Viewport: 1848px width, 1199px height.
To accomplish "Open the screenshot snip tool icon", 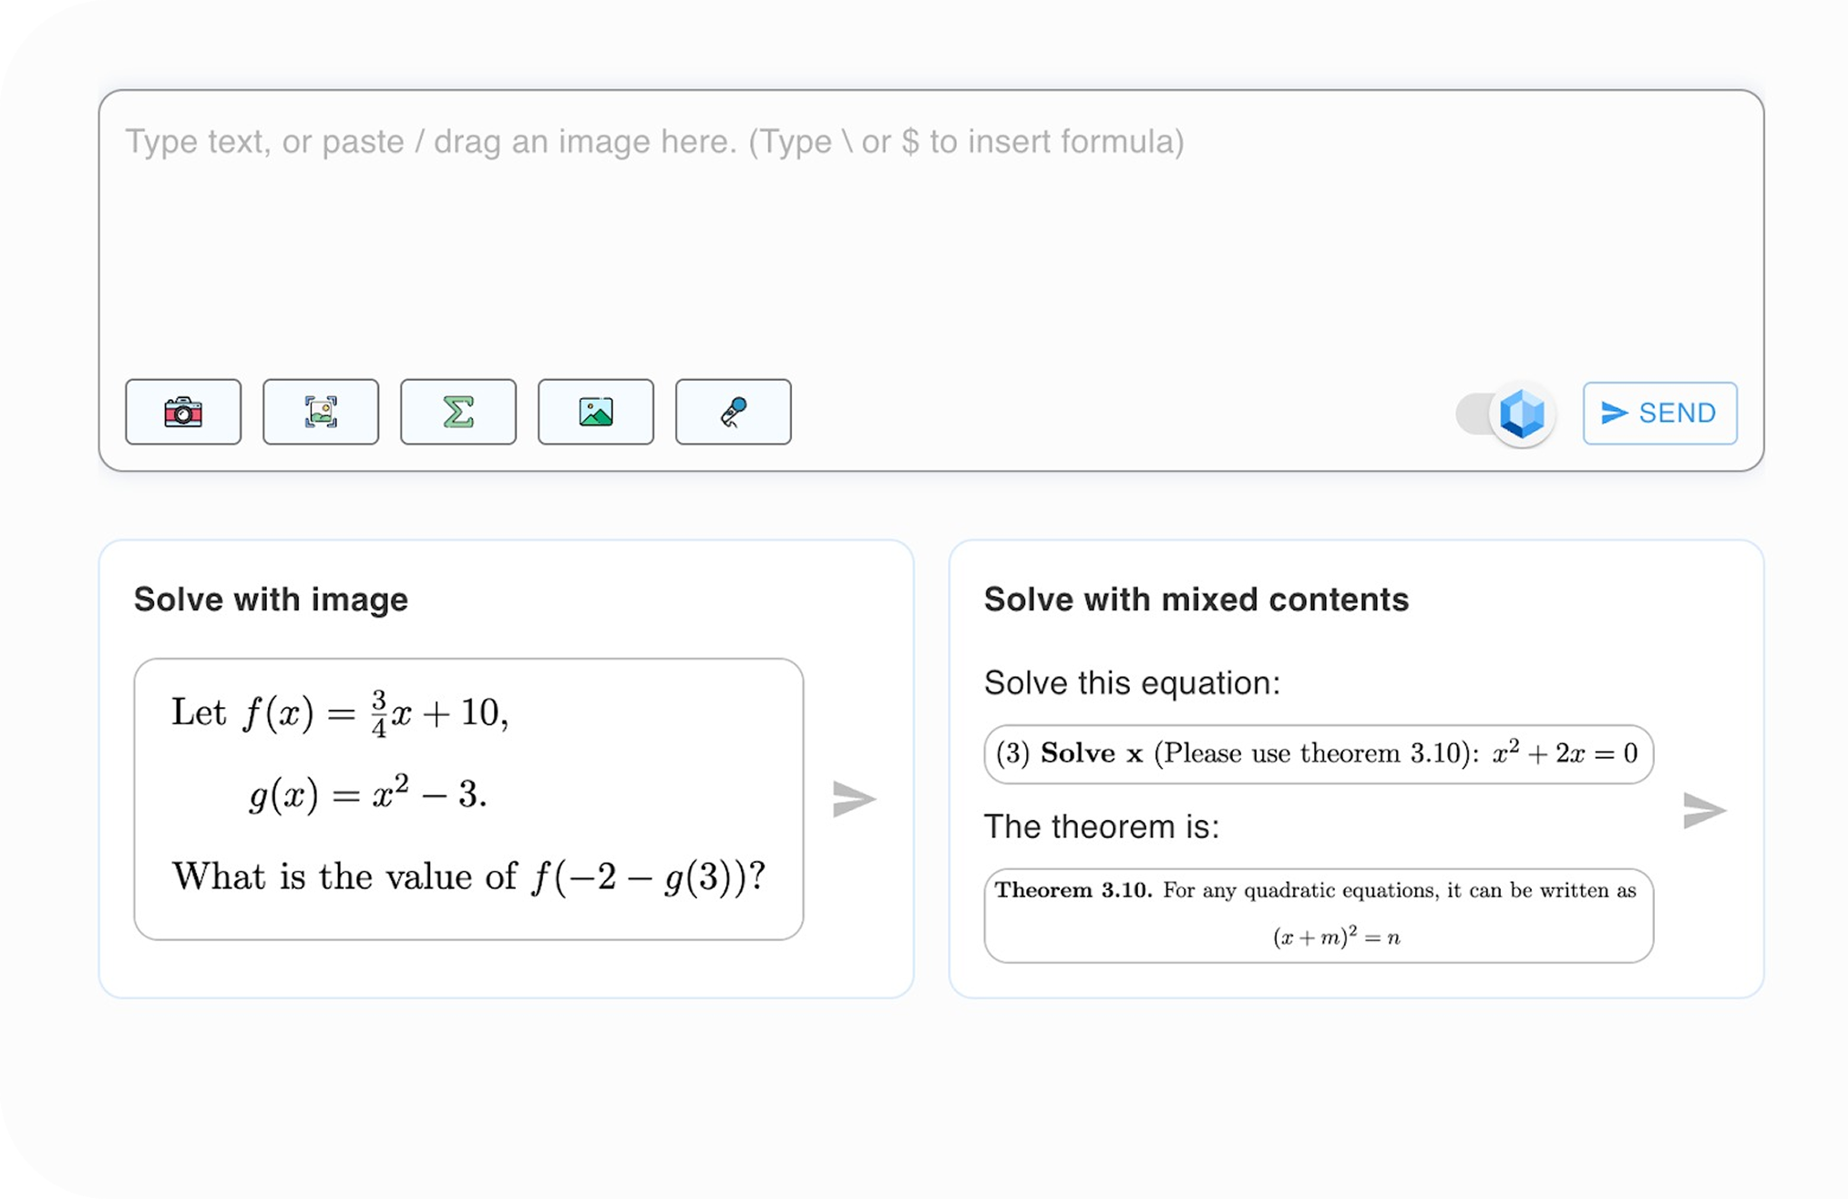I will pyautogui.click(x=321, y=412).
